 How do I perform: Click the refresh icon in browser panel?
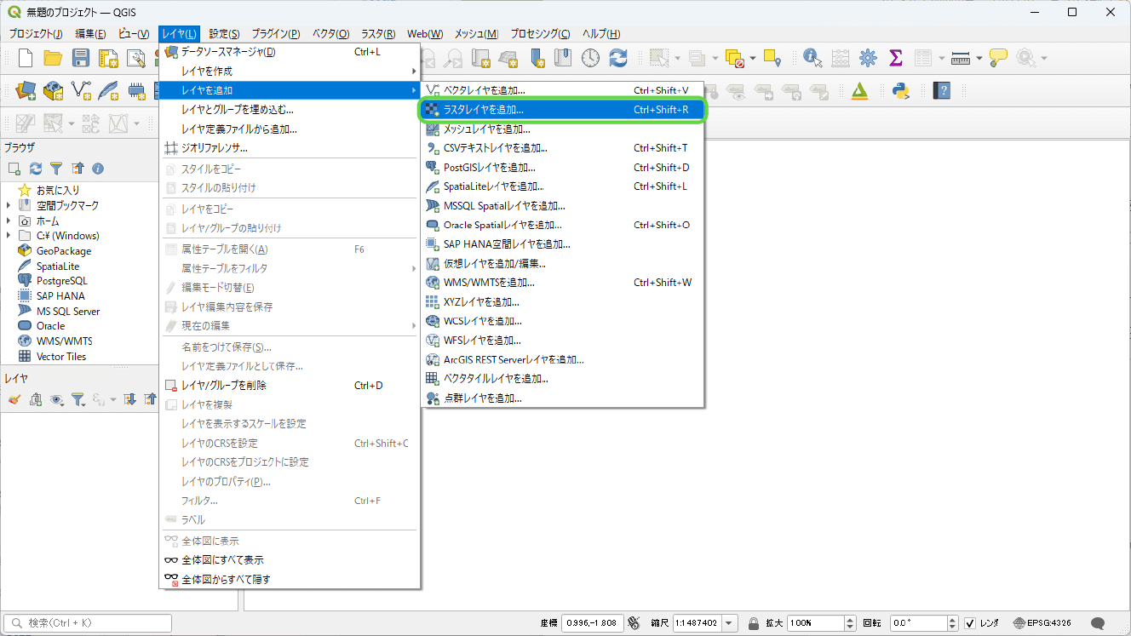(x=35, y=169)
